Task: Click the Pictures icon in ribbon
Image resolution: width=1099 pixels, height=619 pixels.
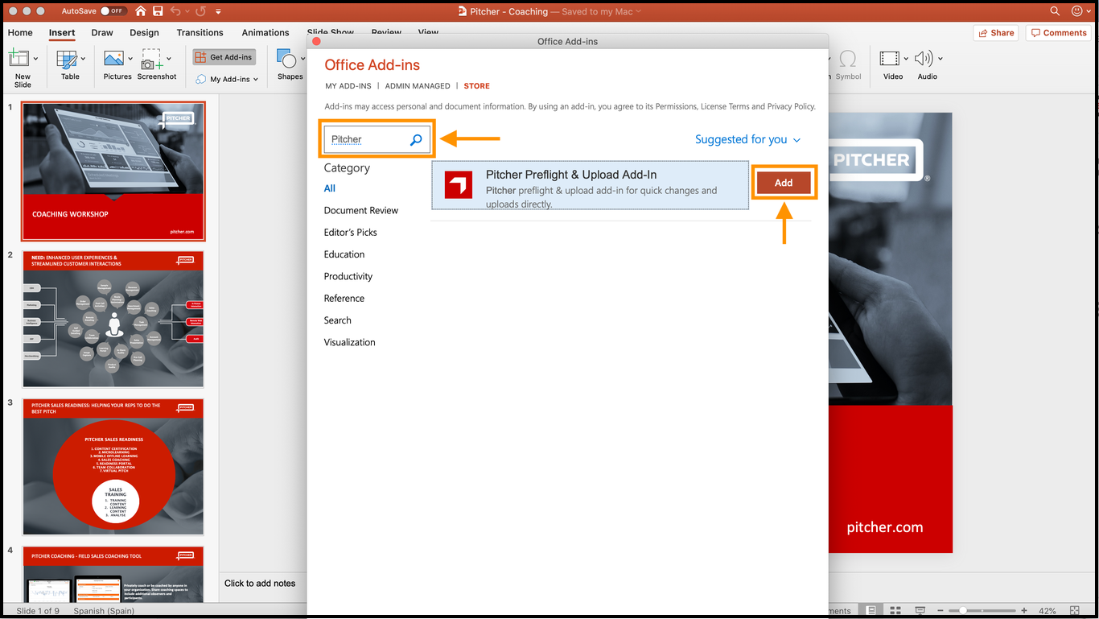Action: (x=113, y=59)
